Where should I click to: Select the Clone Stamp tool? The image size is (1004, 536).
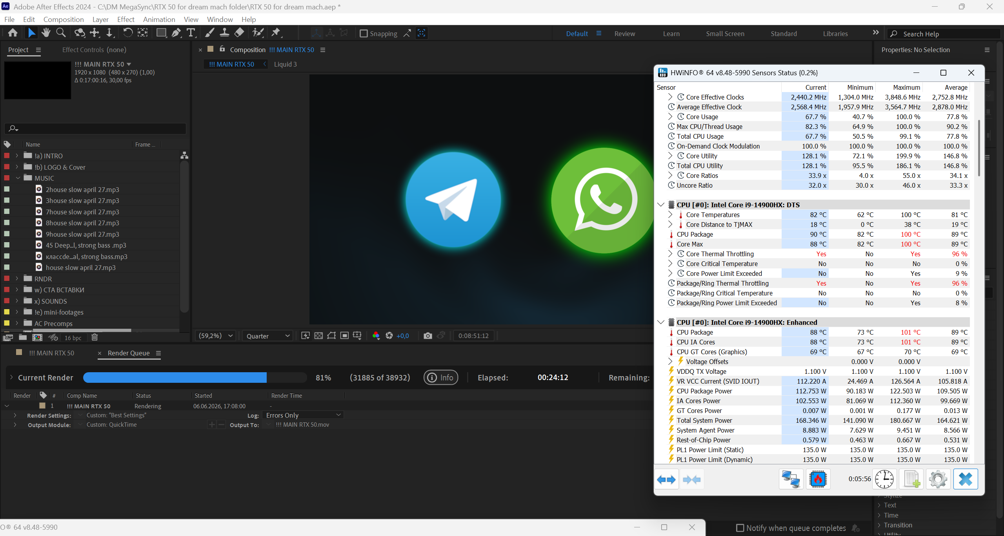pos(224,33)
